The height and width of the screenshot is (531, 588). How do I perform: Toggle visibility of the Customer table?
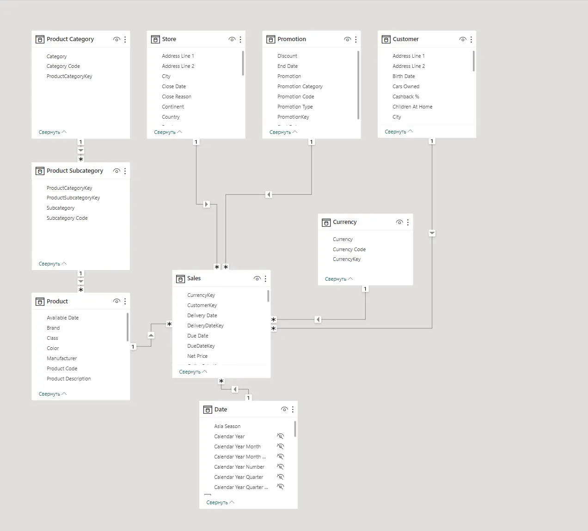[x=462, y=40]
